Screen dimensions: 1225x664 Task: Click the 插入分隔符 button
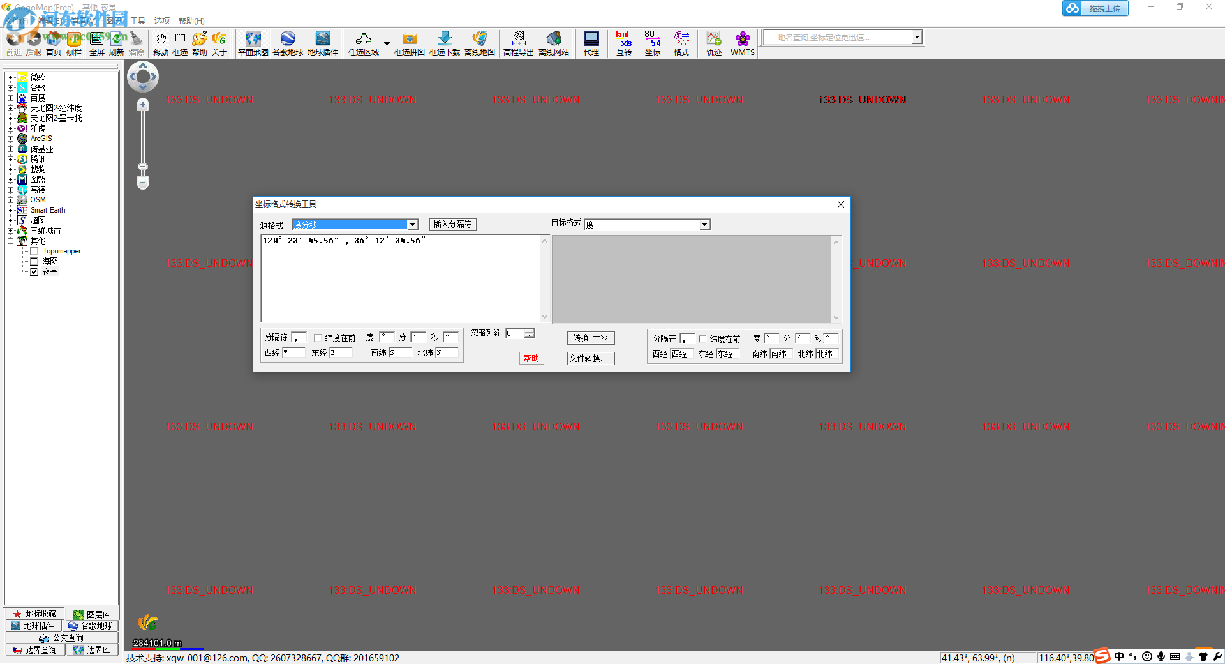pos(452,224)
